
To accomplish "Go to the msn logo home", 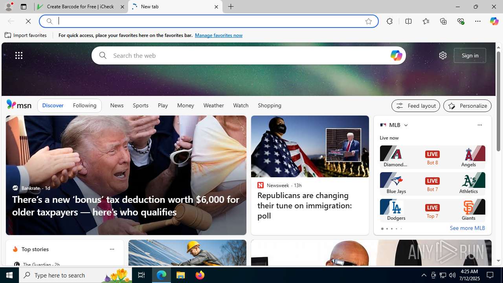I will [x=19, y=105].
